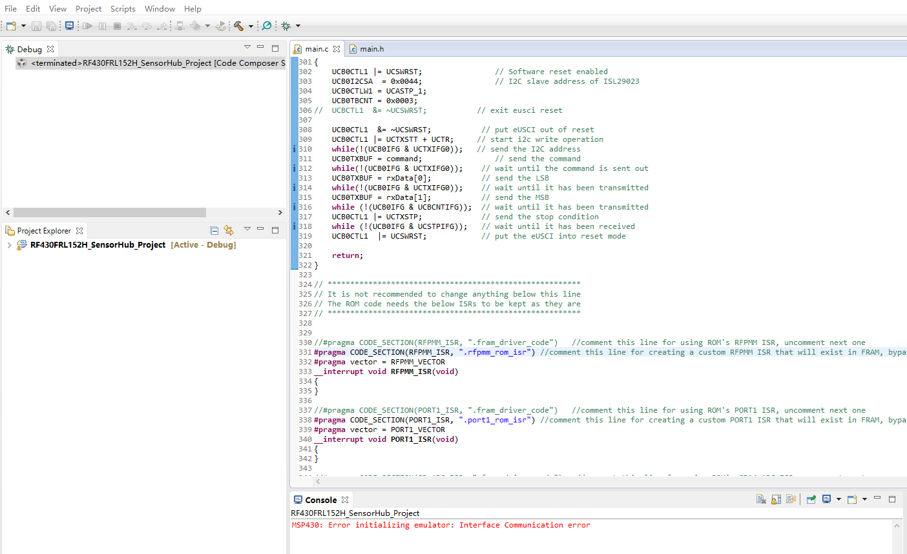This screenshot has width=907, height=554.
Task: Toggle Pin Console button
Action: tap(811, 499)
